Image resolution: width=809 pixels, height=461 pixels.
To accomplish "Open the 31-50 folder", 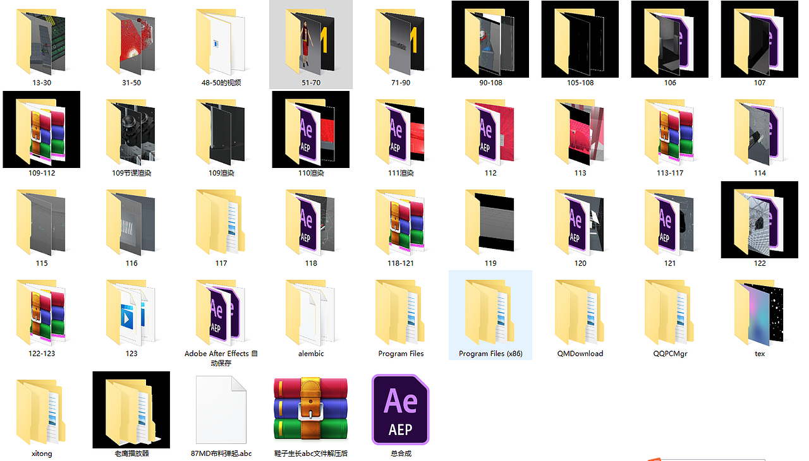I will 131,42.
